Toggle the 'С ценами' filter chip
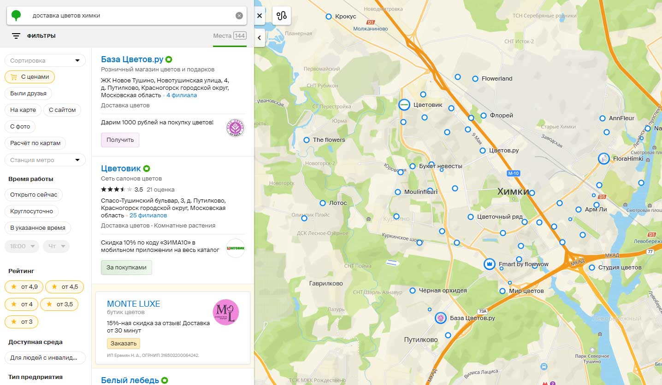This screenshot has height=385, width=662. point(30,77)
